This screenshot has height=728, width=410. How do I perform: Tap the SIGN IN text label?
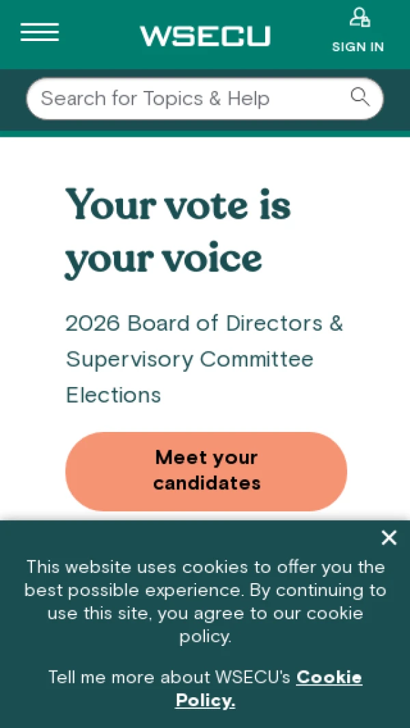(x=358, y=47)
